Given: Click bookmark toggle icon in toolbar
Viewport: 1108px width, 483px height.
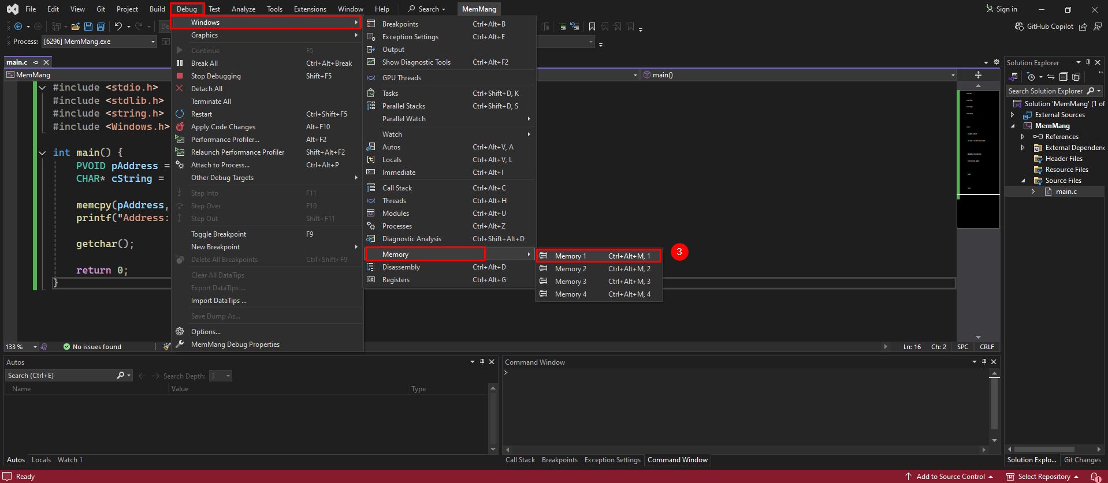Looking at the screenshot, I should coord(592,27).
